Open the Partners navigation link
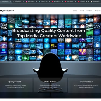The width and height of the screenshot is (101, 101). tap(97, 11)
